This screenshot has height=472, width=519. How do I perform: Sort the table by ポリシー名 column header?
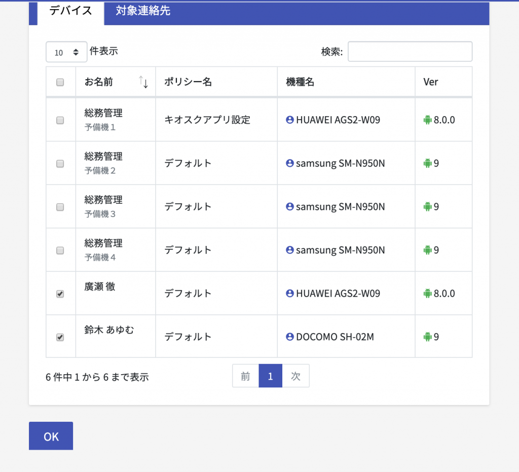[x=188, y=82]
